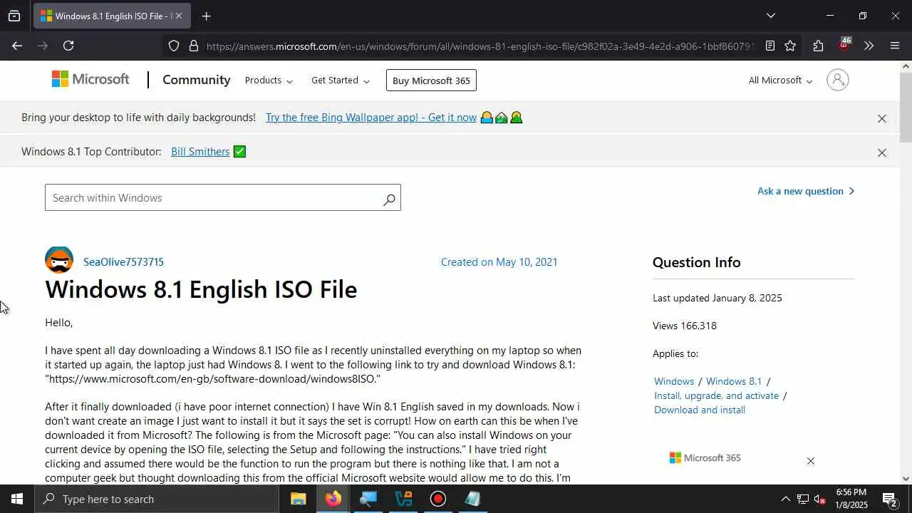
Task: Open the uBlock extension icon with badge 46
Action: [844, 44]
